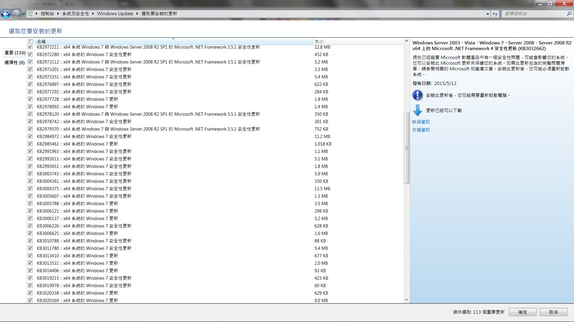Screen dimensions: 574x322
Task: Expand the arrow after Windows Update breadcrumb
Action: [138, 14]
